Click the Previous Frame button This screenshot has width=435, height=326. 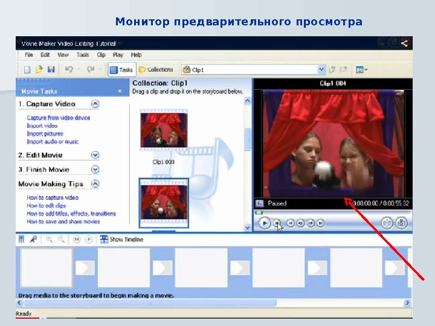click(300, 223)
